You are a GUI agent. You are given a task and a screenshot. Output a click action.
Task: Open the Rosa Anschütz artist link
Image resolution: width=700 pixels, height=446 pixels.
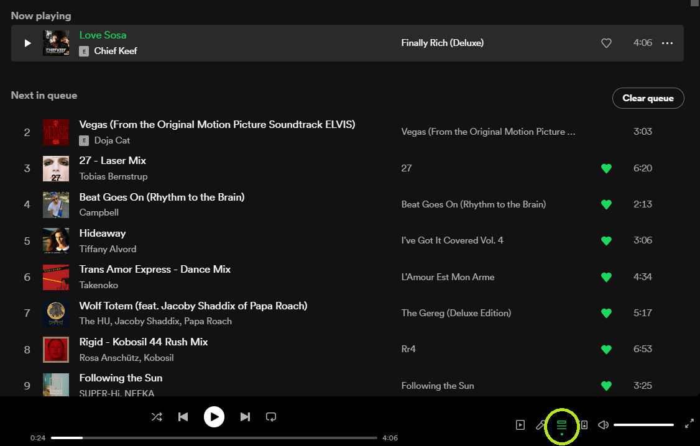[109, 358]
